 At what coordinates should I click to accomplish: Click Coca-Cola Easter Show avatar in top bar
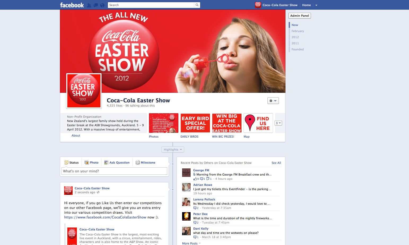258,5
